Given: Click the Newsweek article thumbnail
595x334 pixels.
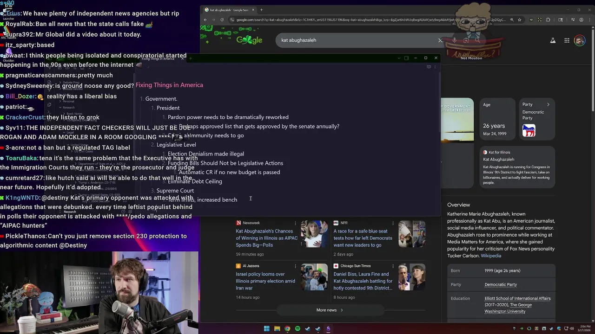Looking at the screenshot, I should click(314, 234).
